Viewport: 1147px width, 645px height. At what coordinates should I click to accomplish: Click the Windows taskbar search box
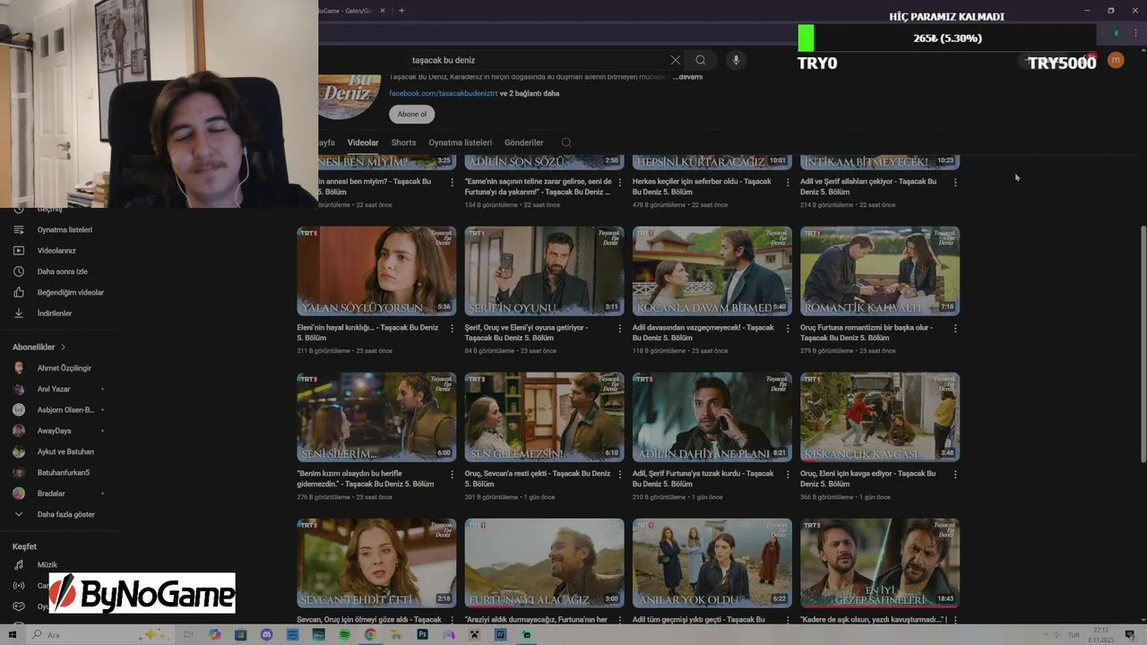point(99,634)
